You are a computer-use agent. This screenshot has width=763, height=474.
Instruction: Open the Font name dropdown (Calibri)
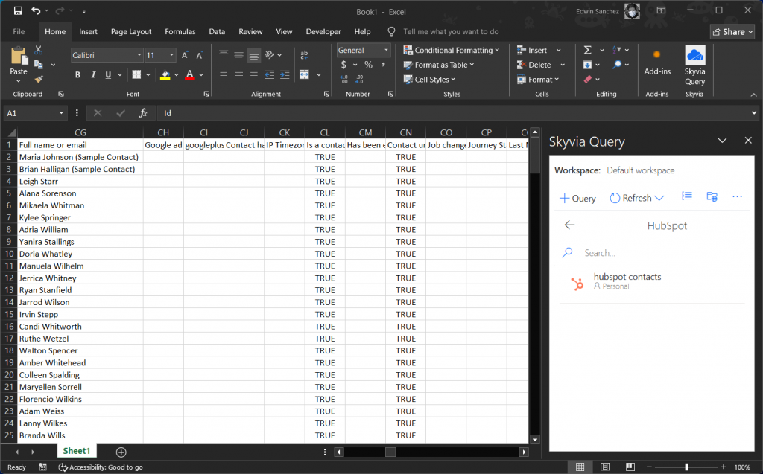click(139, 55)
